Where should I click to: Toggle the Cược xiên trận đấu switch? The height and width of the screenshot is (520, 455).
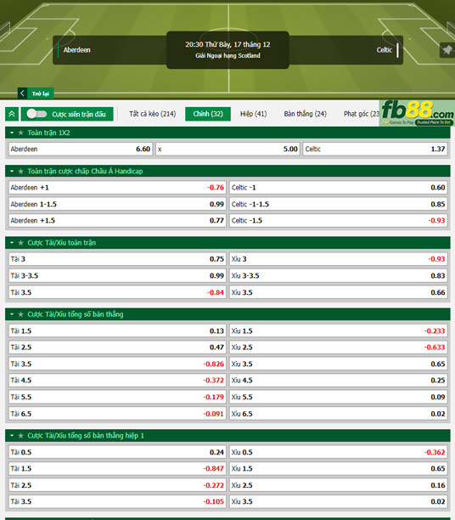pos(37,114)
